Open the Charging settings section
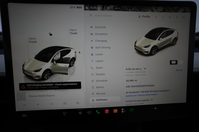The image size is (199, 132). 99,41
